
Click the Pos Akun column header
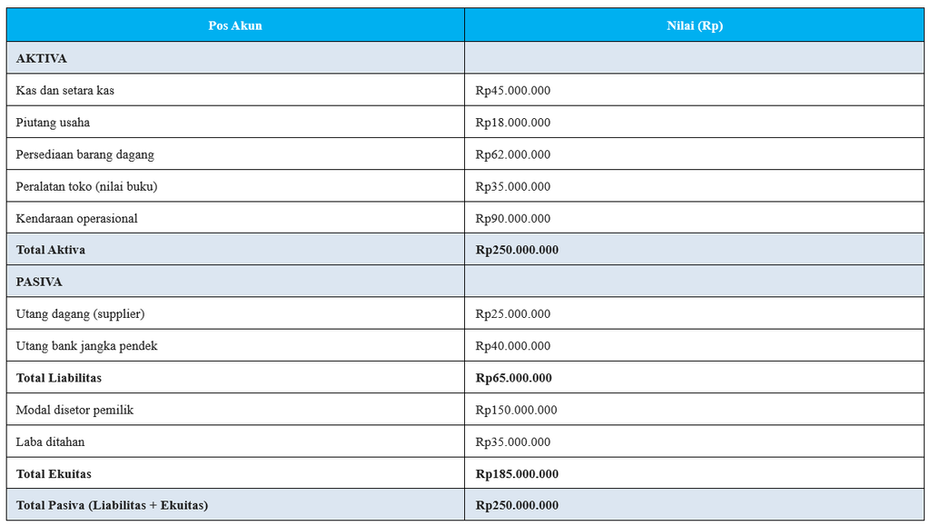click(x=235, y=25)
